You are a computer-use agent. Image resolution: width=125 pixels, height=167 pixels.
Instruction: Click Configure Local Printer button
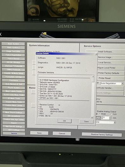coord(110,68)
